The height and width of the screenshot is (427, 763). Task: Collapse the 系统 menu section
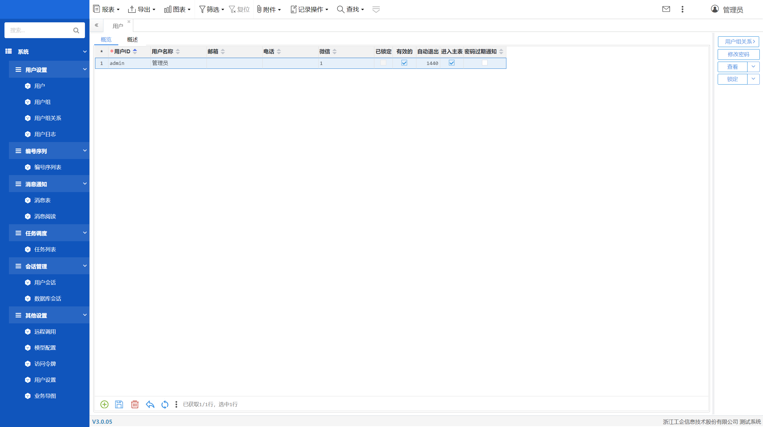click(x=85, y=52)
